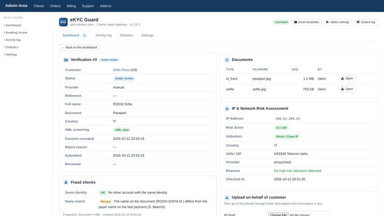Click the Checked At value 2026-10-12 20:51:50

289,179
